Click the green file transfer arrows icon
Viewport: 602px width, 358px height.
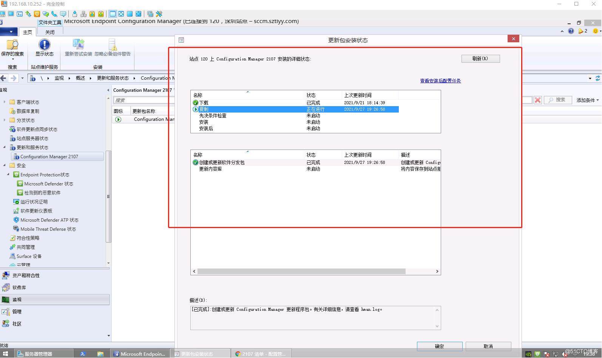point(28,14)
